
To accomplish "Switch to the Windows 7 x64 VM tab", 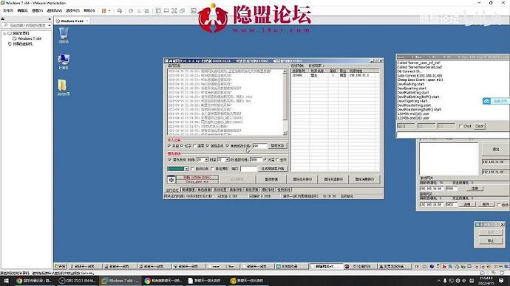I will 72,21.
